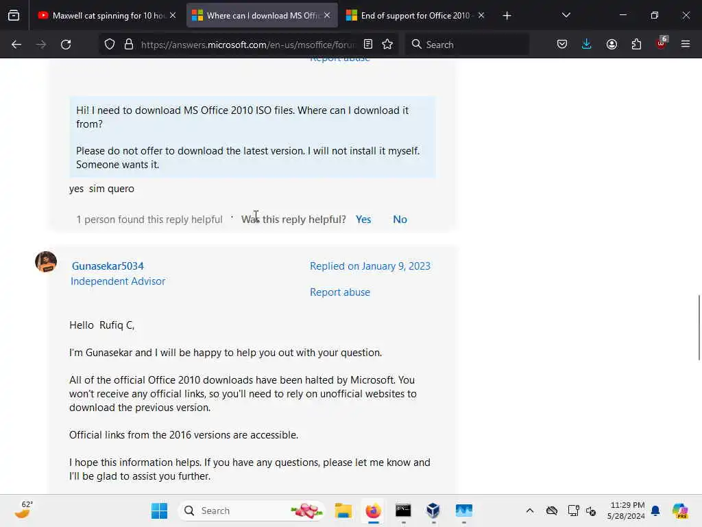Open the Firefox application menu
Screen dimensions: 702x527
pyautogui.click(x=686, y=45)
